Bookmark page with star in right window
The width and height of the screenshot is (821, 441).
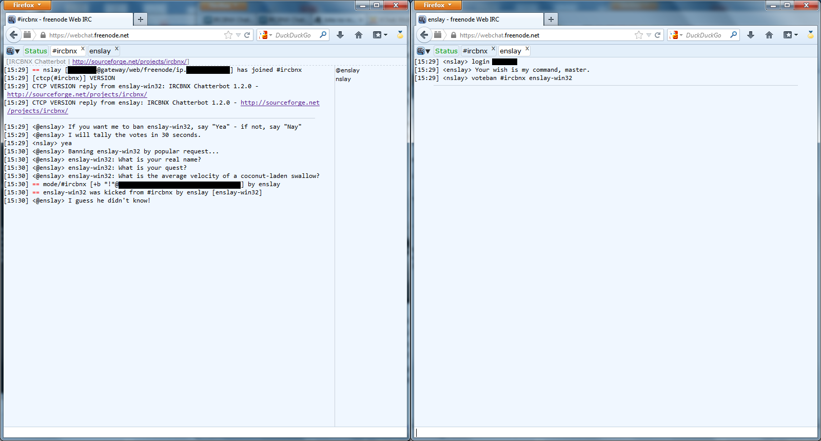tap(639, 35)
